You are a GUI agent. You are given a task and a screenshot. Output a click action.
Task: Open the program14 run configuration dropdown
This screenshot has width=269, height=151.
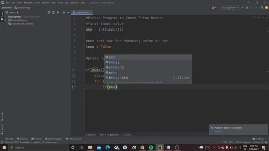pyautogui.click(x=229, y=8)
